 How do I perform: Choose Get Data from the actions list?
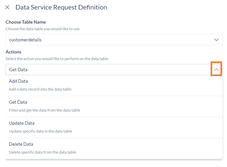[x=114, y=106]
